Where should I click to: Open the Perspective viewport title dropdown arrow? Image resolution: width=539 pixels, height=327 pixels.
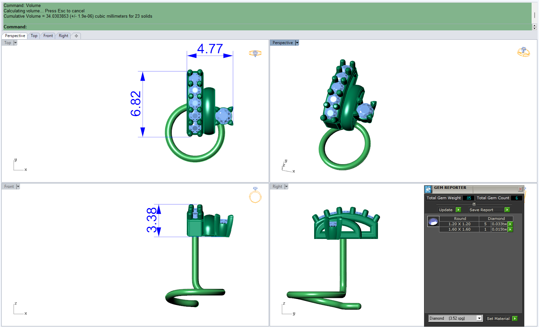[x=297, y=43]
